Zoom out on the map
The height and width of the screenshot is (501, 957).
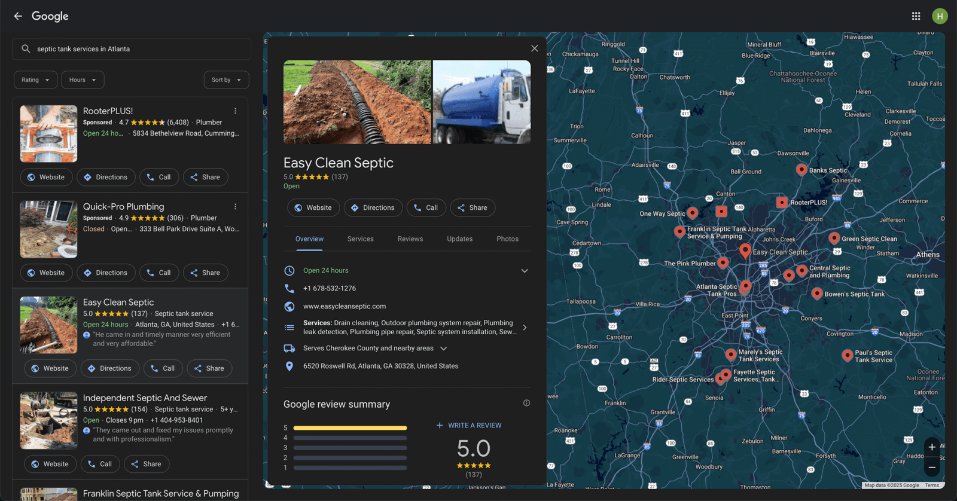932,467
